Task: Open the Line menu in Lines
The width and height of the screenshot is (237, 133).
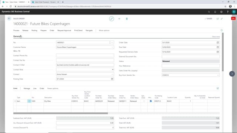Action: click(x=35, y=88)
